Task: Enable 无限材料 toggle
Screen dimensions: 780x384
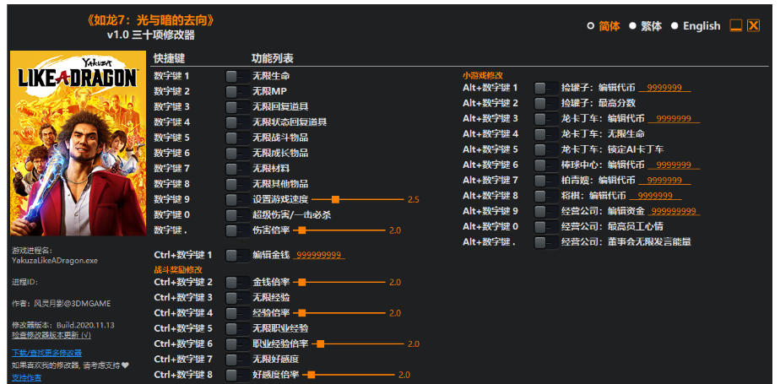Action: pyautogui.click(x=236, y=169)
